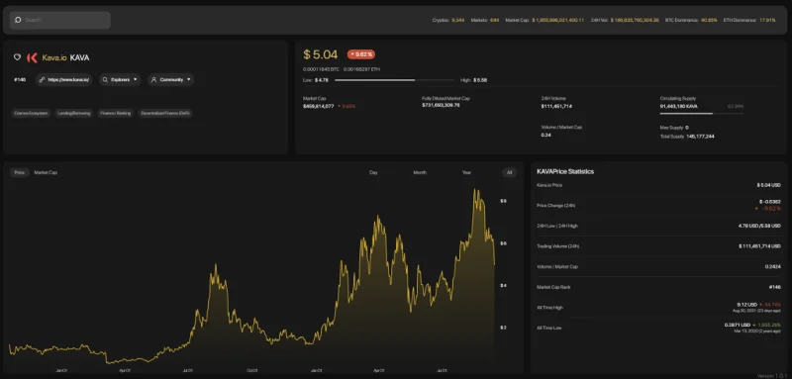Image resolution: width=792 pixels, height=379 pixels.
Task: Add KAVA to favorites with heart icon
Action: (x=17, y=57)
